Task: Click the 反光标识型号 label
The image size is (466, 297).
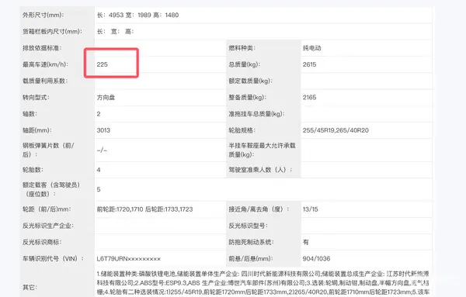Action: pos(249,226)
